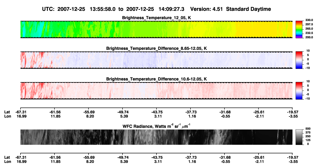
Task: Click the WFC Radiance grayscale image strip
Action: (156, 137)
